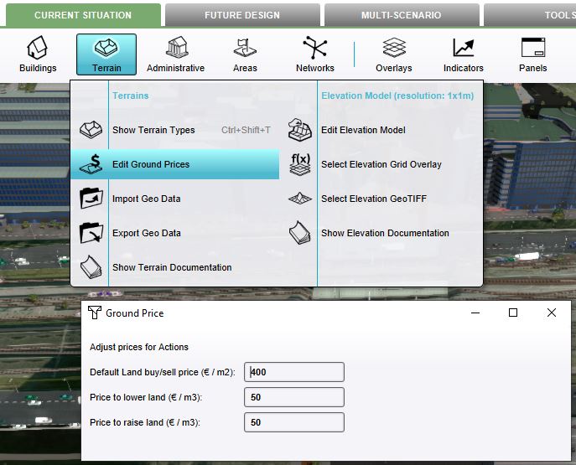This screenshot has width=576, height=465.
Task: Open the Areas toolbar icon
Action: [245, 54]
